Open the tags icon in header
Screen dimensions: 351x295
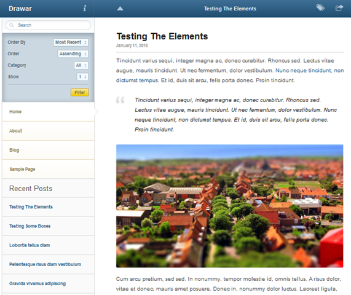tap(320, 8)
